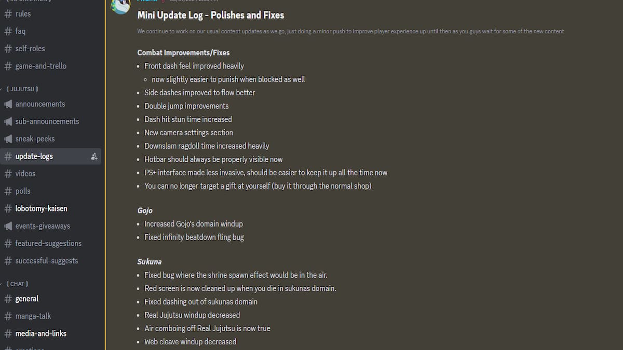This screenshot has height=350, width=623.
Task: Collapse the JUJUTSU channel category
Action: (x=22, y=89)
